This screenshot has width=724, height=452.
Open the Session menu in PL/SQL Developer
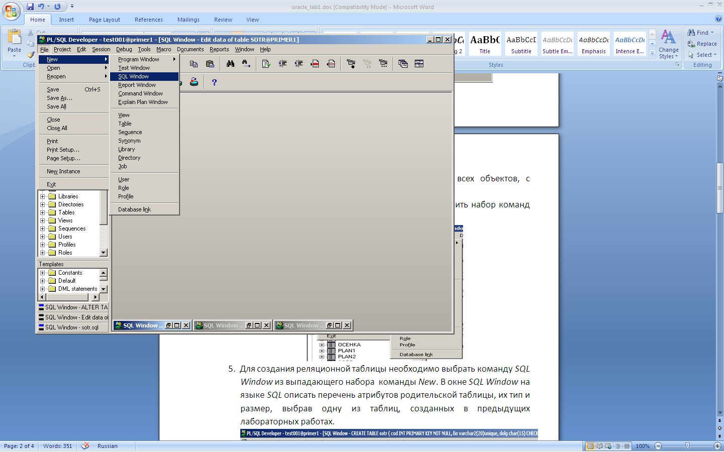pyautogui.click(x=101, y=49)
